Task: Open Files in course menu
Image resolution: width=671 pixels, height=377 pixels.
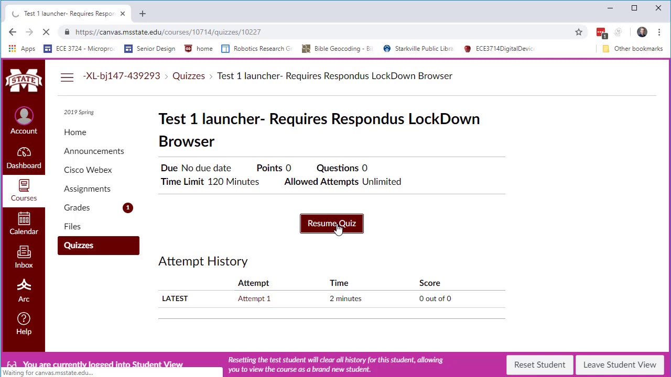Action: pos(72,226)
